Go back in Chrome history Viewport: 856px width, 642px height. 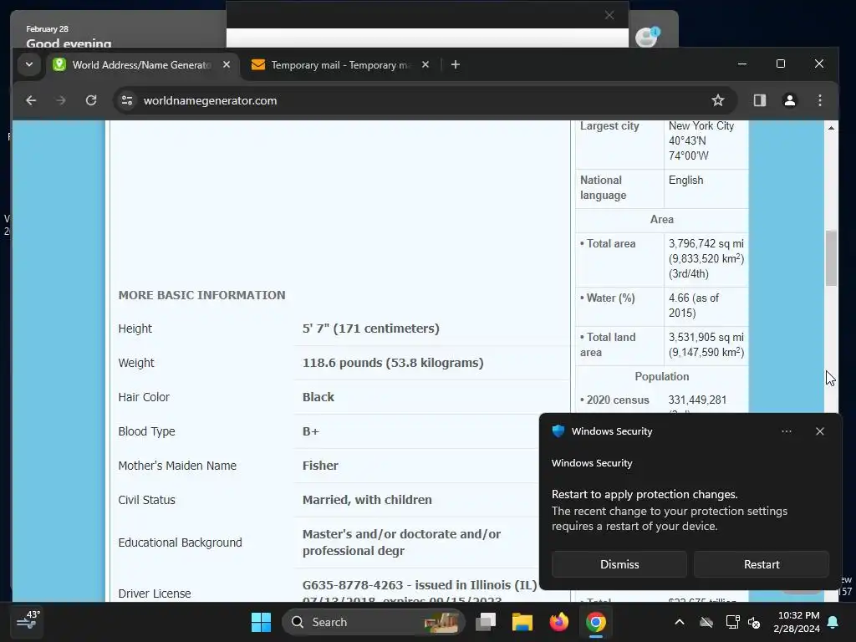point(31,100)
